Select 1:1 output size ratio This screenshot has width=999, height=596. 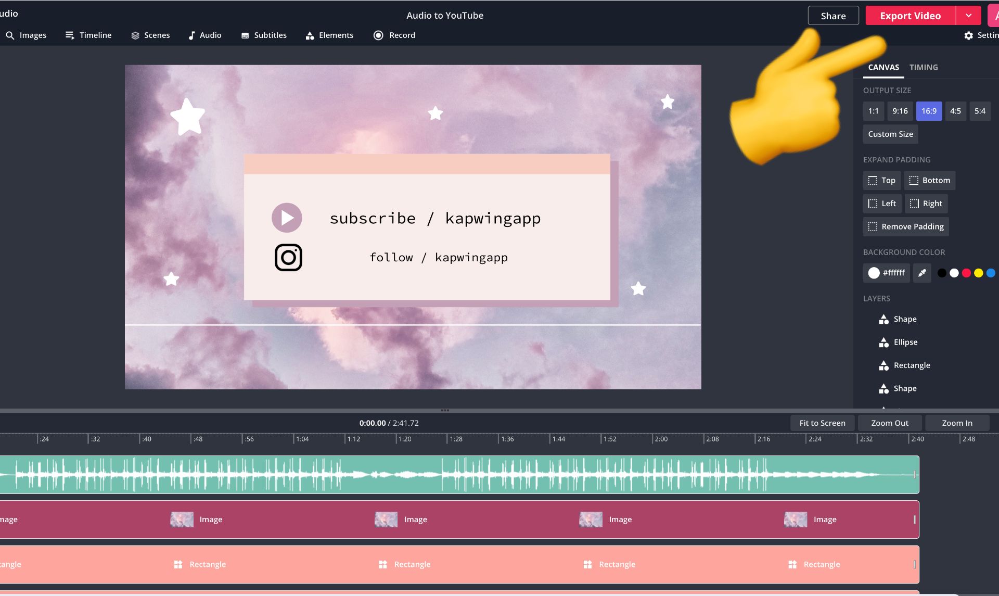[873, 111]
